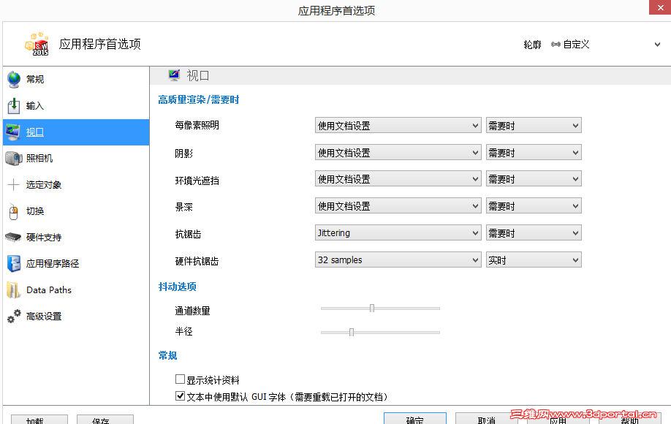Open 景深 需要时 mode dropdown
Screen dimensions: 671x424
point(534,206)
